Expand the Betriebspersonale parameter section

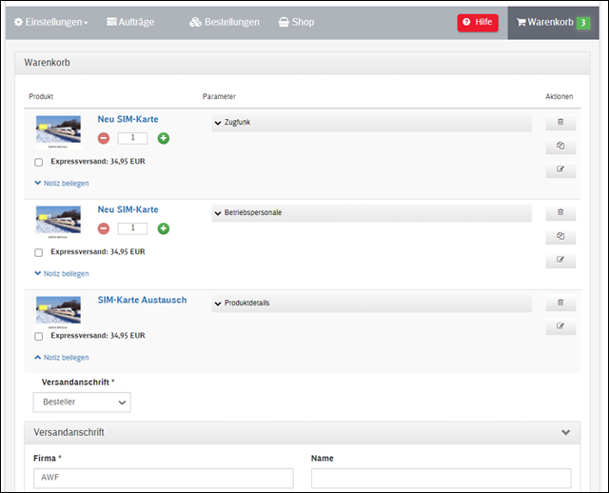(x=372, y=213)
